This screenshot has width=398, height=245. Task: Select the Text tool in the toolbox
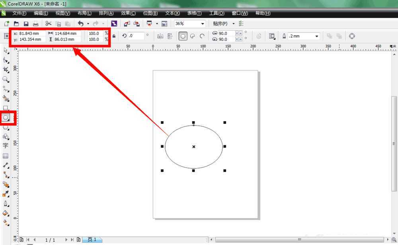tap(6, 146)
